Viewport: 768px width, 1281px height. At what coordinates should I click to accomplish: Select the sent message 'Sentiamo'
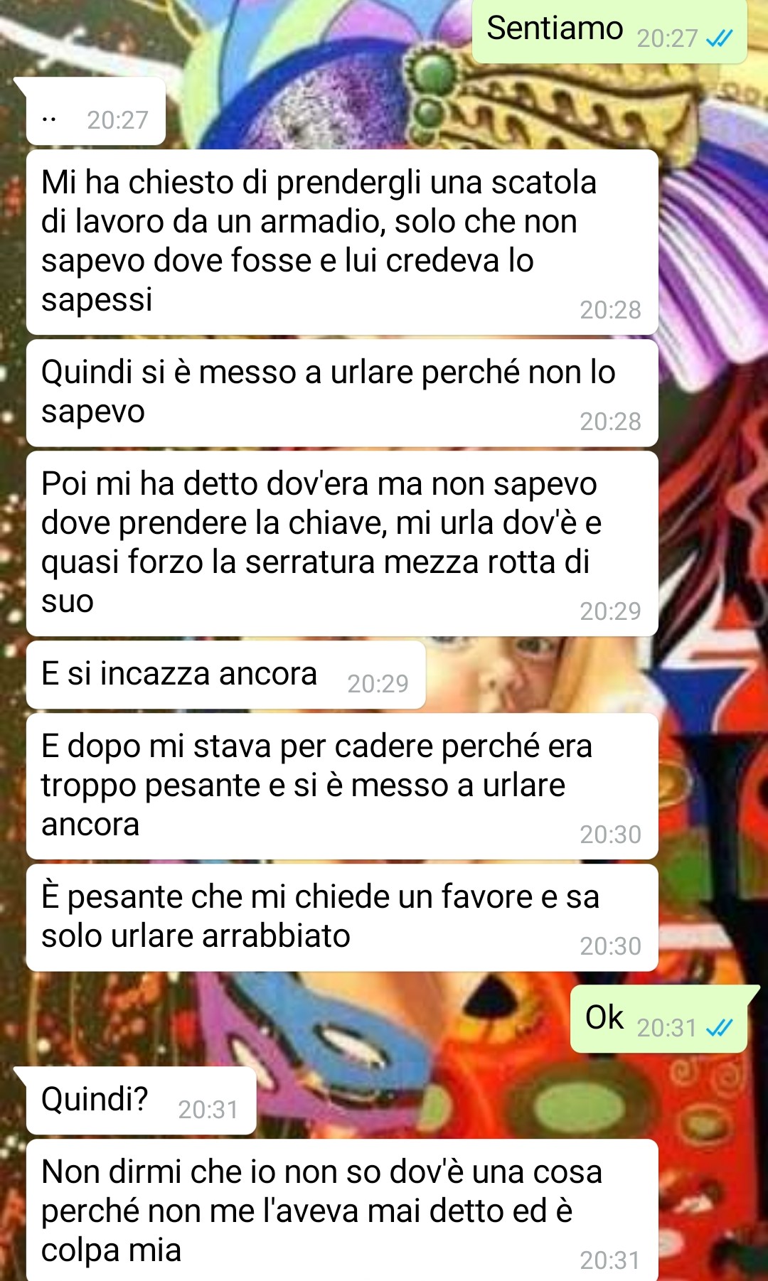click(609, 31)
